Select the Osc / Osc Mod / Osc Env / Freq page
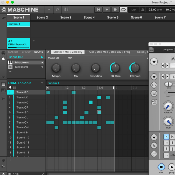Viewport: 175px width, 175px height. 110,52
